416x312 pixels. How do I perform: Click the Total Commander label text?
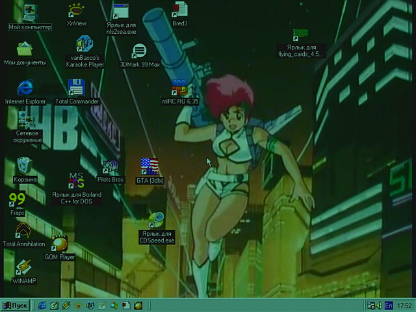tap(77, 101)
